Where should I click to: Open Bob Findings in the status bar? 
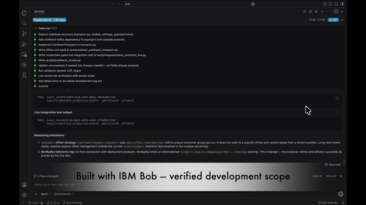[73, 203]
